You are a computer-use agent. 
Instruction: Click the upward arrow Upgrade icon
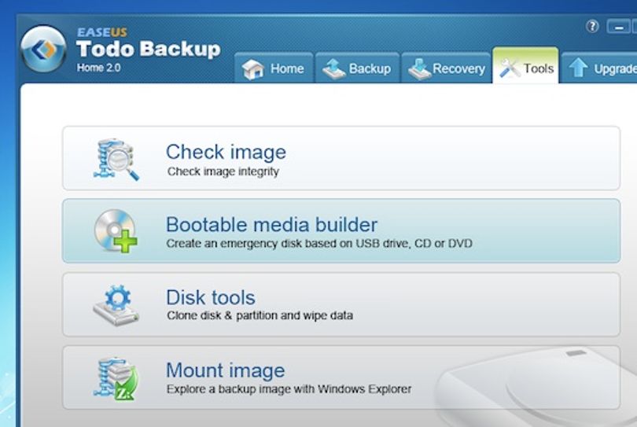coord(578,68)
